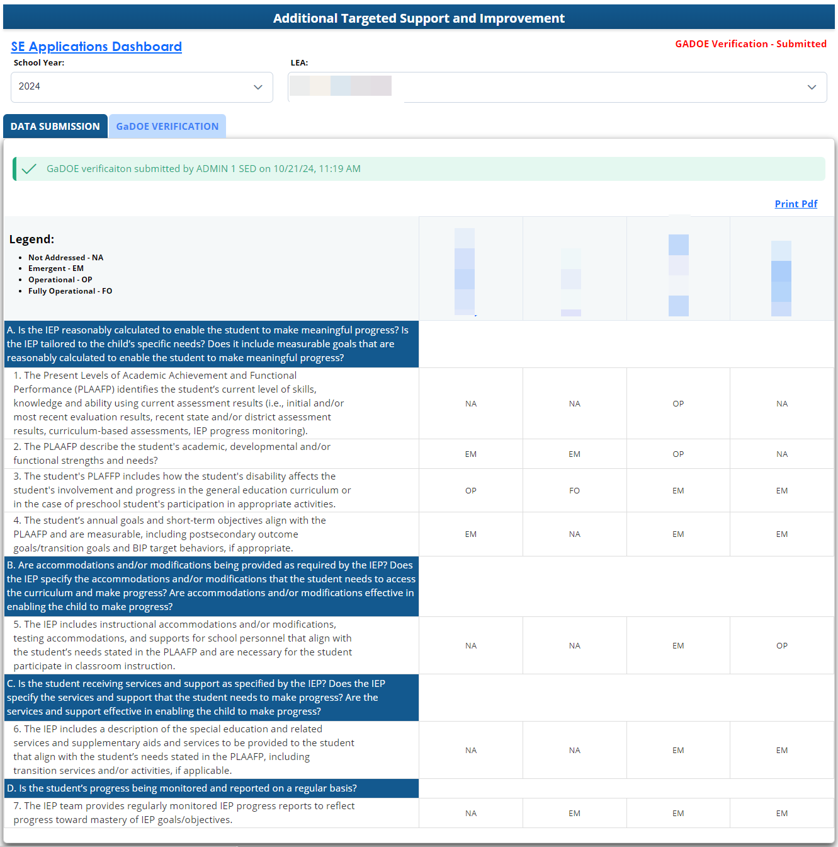Click the Print Pdf link
Image resolution: width=838 pixels, height=847 pixels.
pyautogui.click(x=796, y=204)
